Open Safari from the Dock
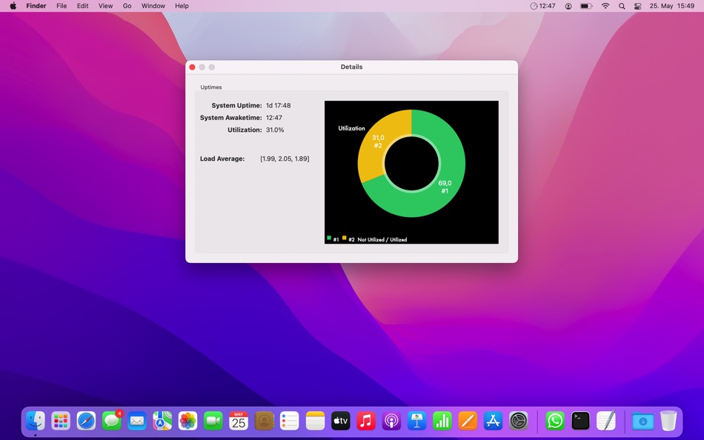Screen dimensions: 704x440 (86, 421)
